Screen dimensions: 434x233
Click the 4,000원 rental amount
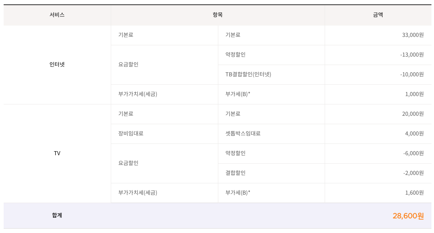414,134
